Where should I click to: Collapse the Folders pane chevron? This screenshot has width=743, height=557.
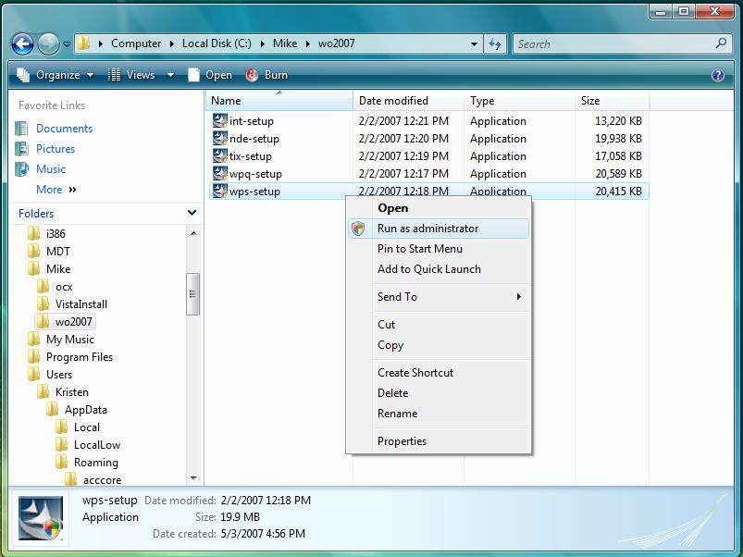pos(192,213)
